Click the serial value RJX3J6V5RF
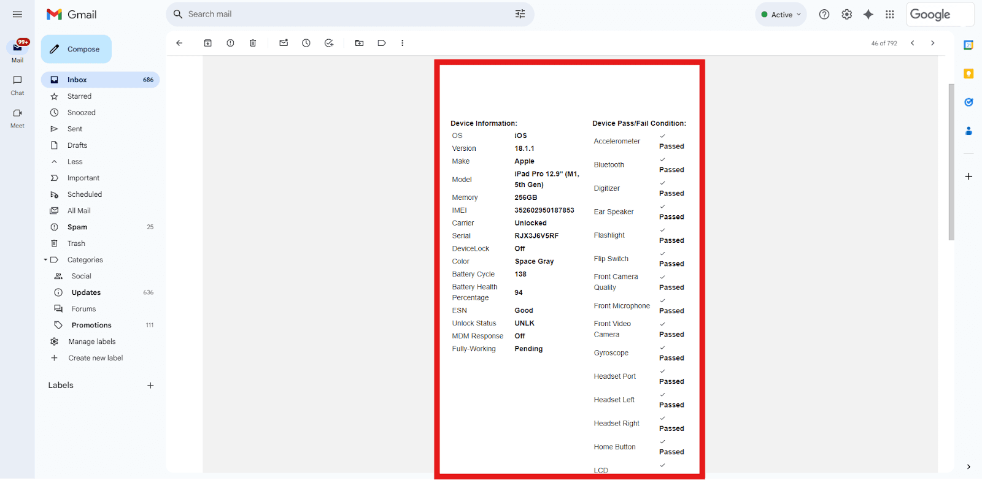 (536, 236)
